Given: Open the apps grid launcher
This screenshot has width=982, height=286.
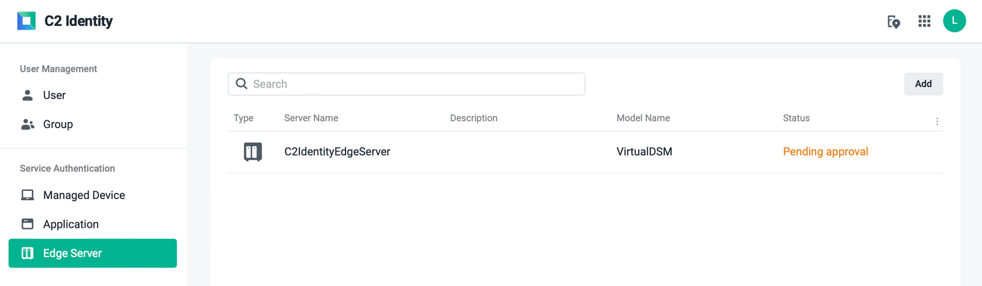Looking at the screenshot, I should pos(924,21).
